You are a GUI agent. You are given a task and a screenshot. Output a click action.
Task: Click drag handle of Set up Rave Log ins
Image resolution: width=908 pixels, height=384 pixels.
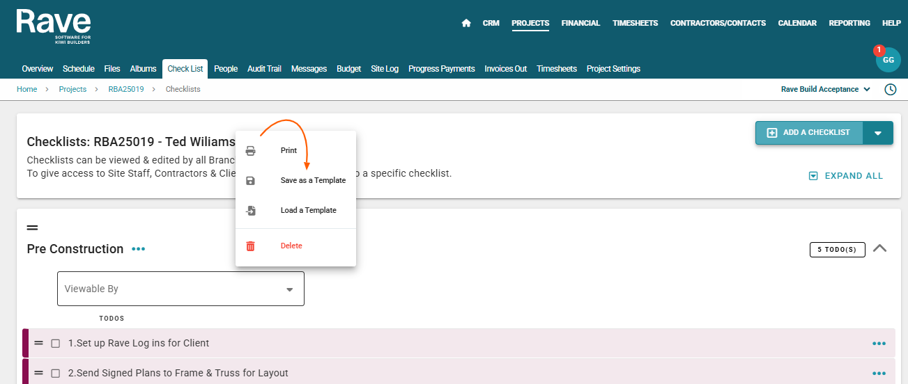(x=39, y=343)
